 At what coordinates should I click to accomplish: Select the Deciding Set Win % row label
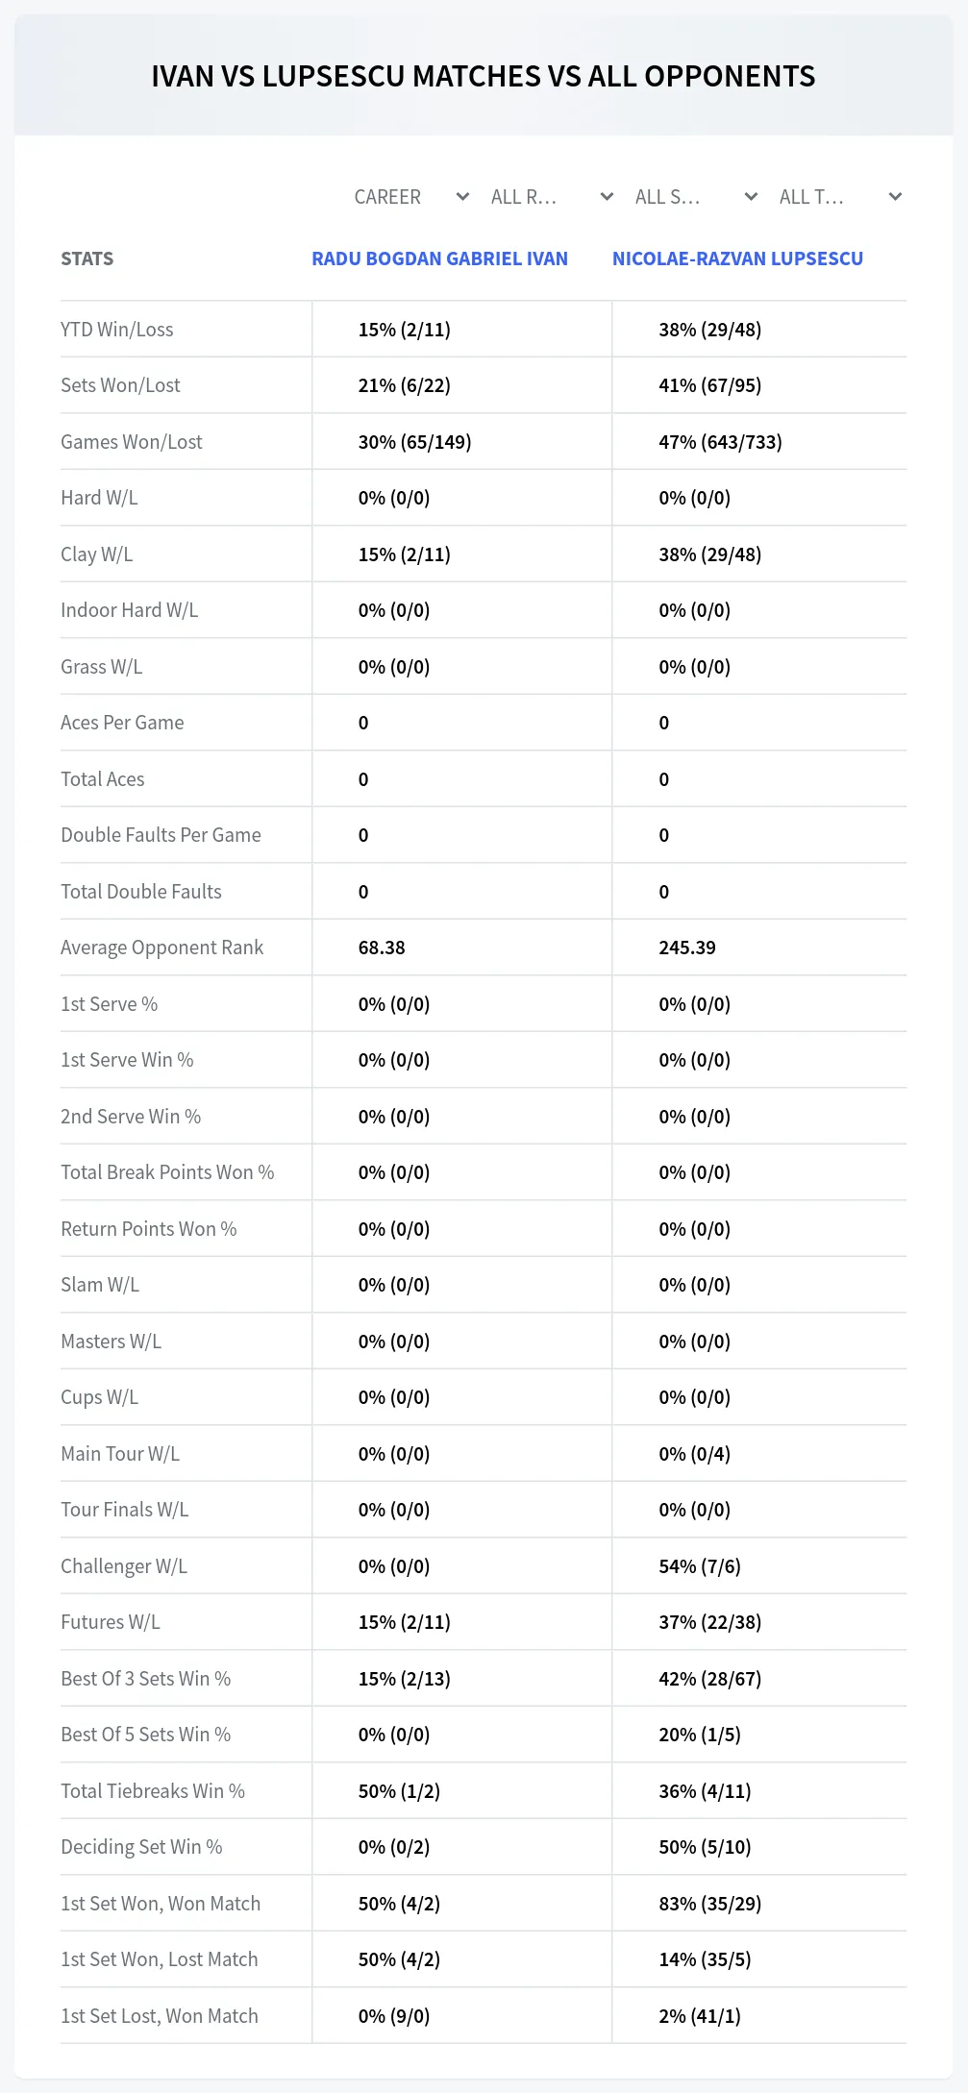141,1847
